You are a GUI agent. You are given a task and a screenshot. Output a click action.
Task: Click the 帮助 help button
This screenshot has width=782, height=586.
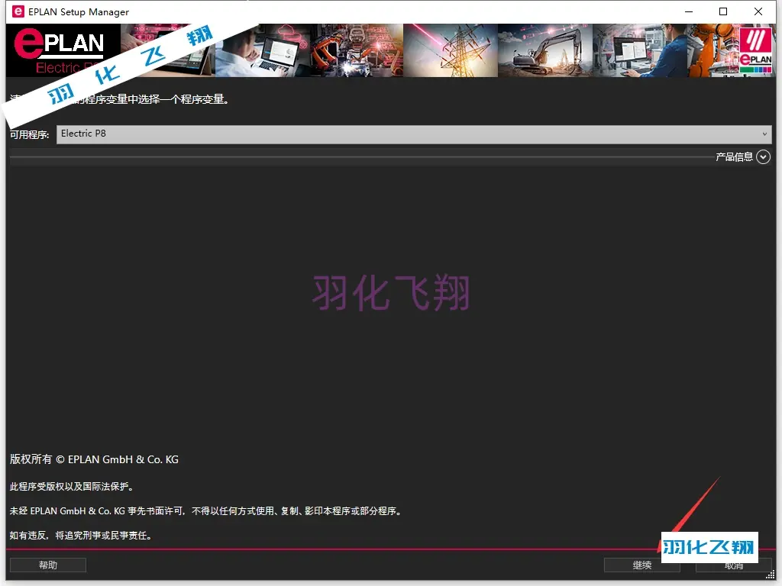48,565
